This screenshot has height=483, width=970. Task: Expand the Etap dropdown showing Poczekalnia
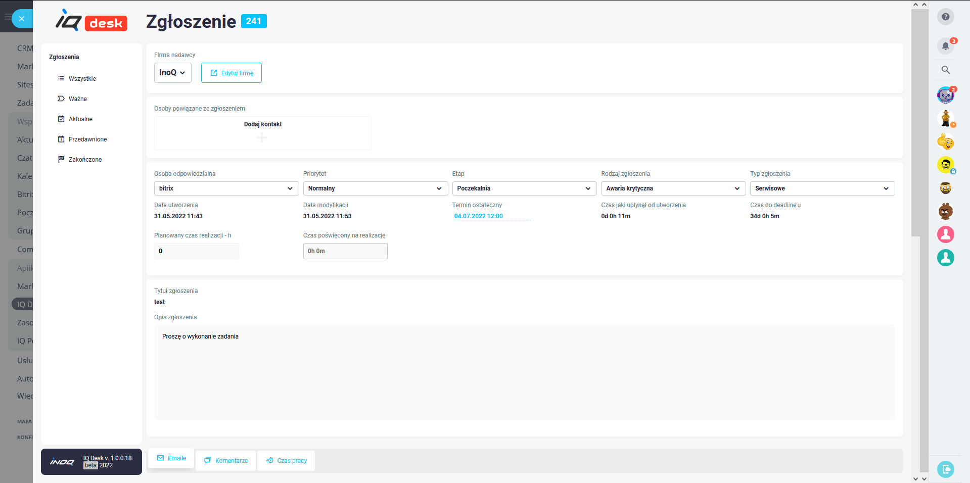tap(524, 188)
